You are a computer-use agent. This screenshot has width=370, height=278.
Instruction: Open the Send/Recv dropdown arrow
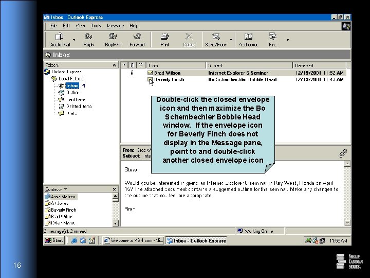pos(231,40)
